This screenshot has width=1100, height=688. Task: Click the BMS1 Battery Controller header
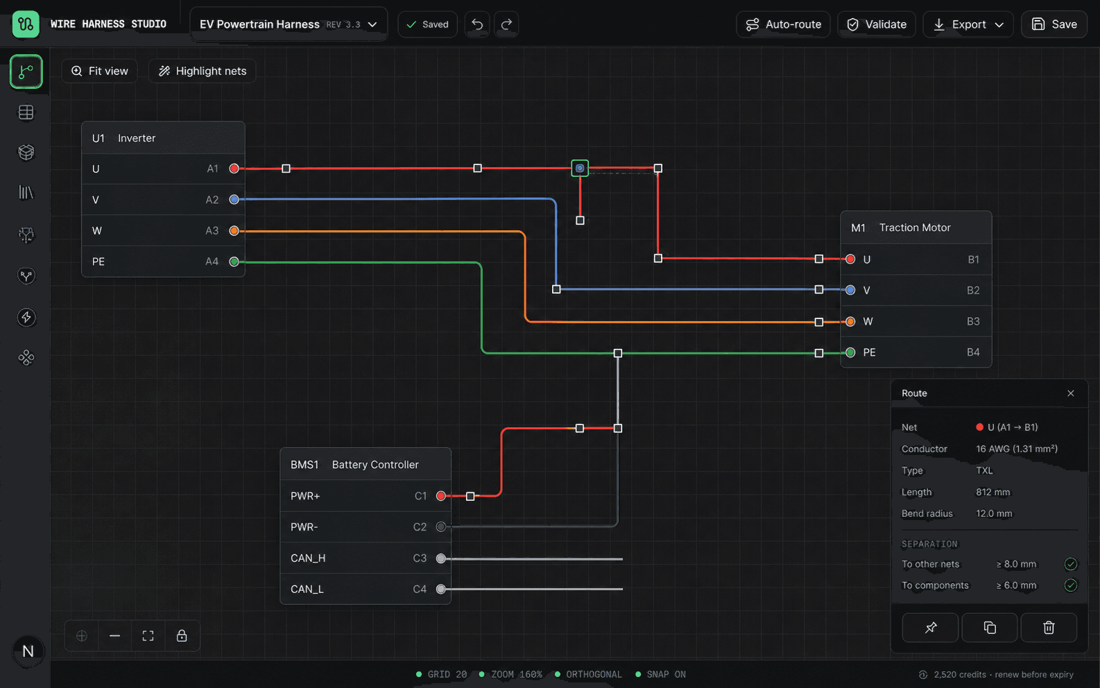coord(366,465)
